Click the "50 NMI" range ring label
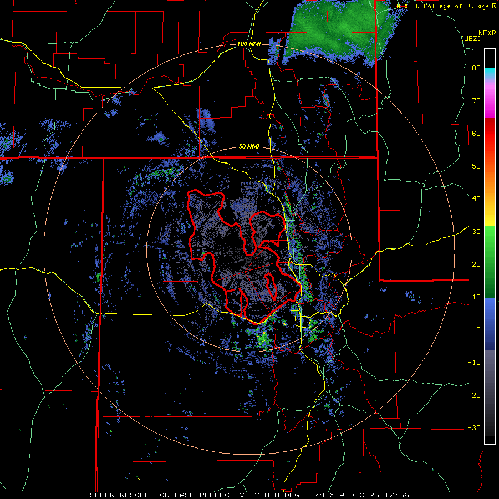 click(x=249, y=147)
